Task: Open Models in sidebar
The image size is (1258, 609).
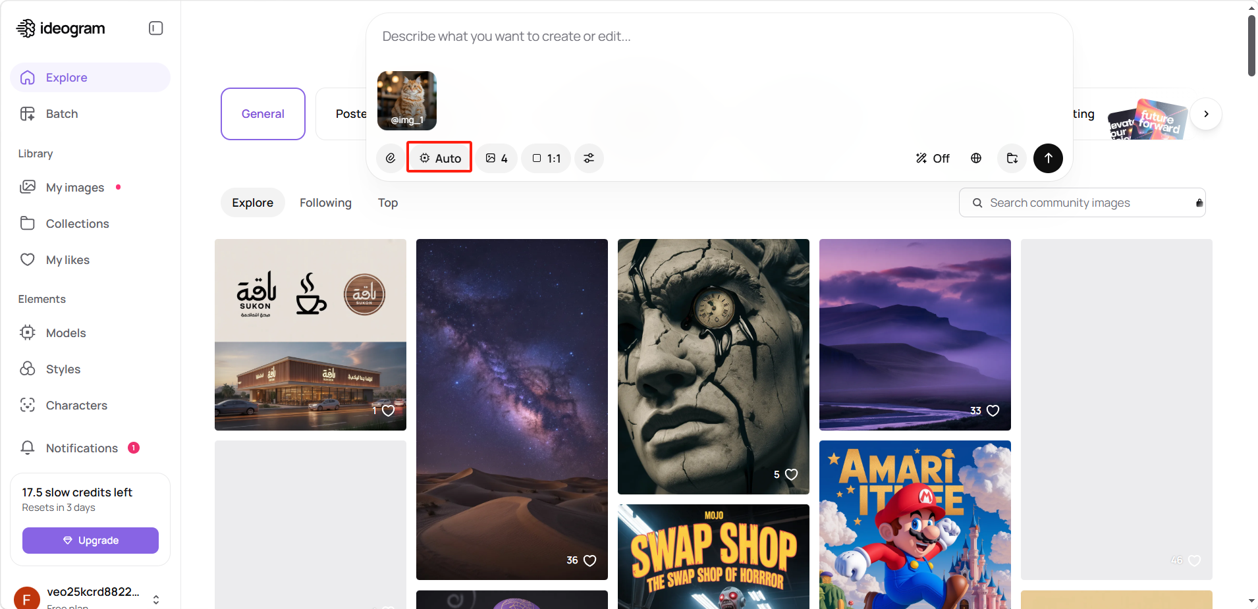Action: pyautogui.click(x=90, y=333)
